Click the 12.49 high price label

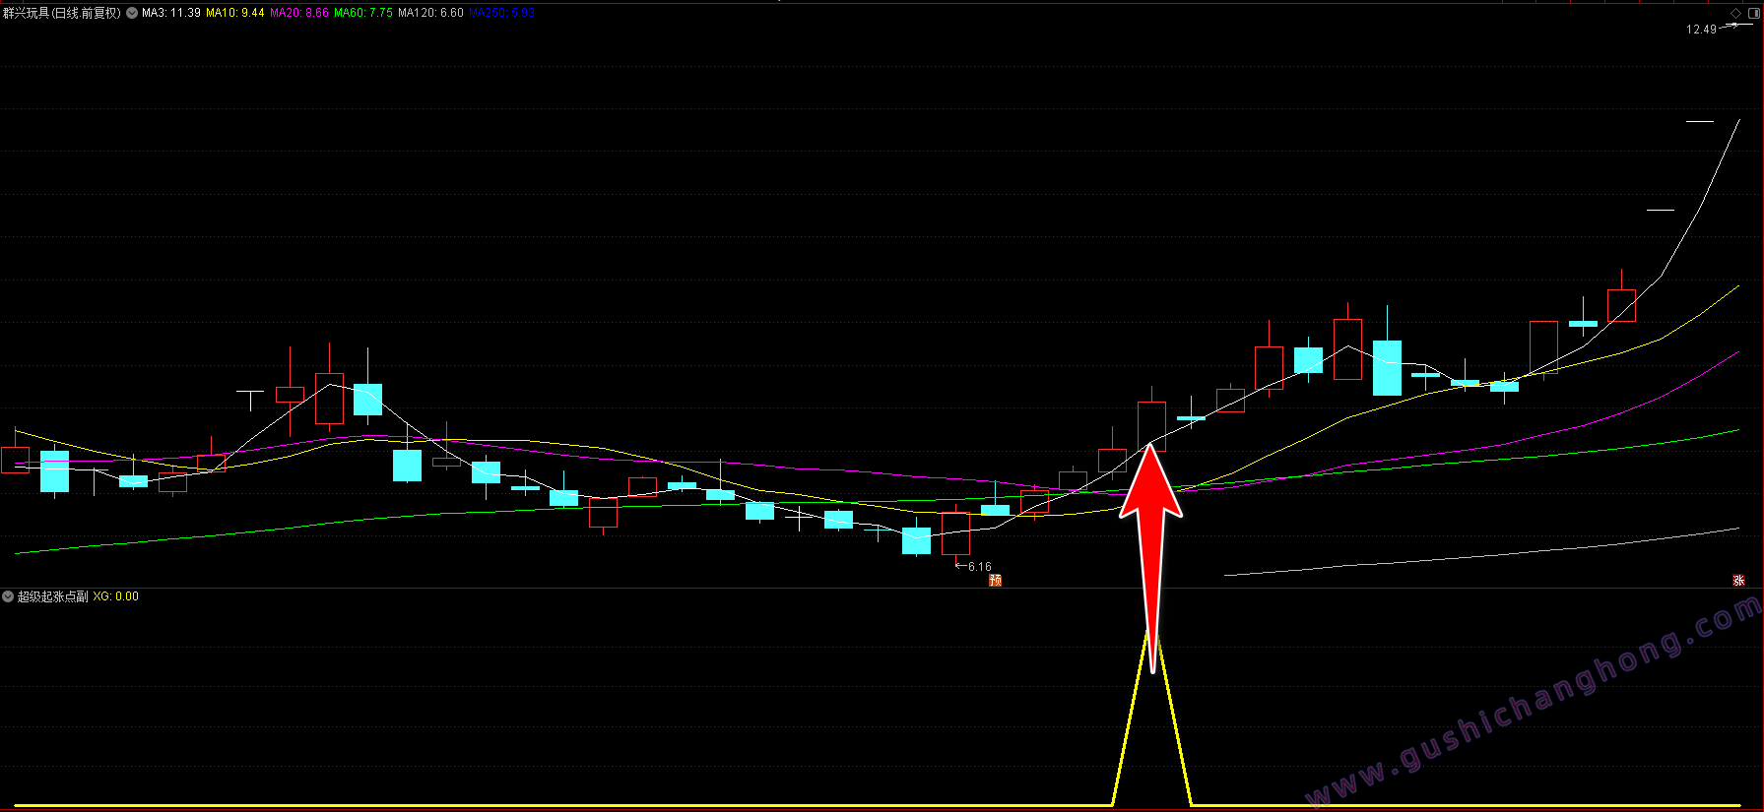1701,30
